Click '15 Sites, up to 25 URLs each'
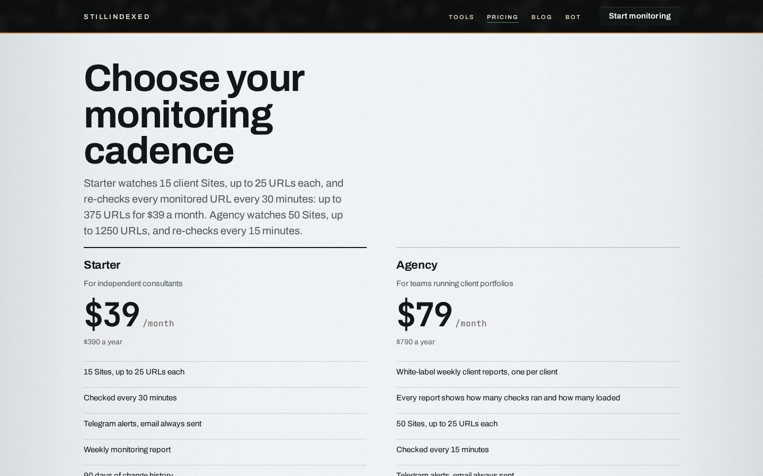Image resolution: width=763 pixels, height=476 pixels. (x=134, y=372)
